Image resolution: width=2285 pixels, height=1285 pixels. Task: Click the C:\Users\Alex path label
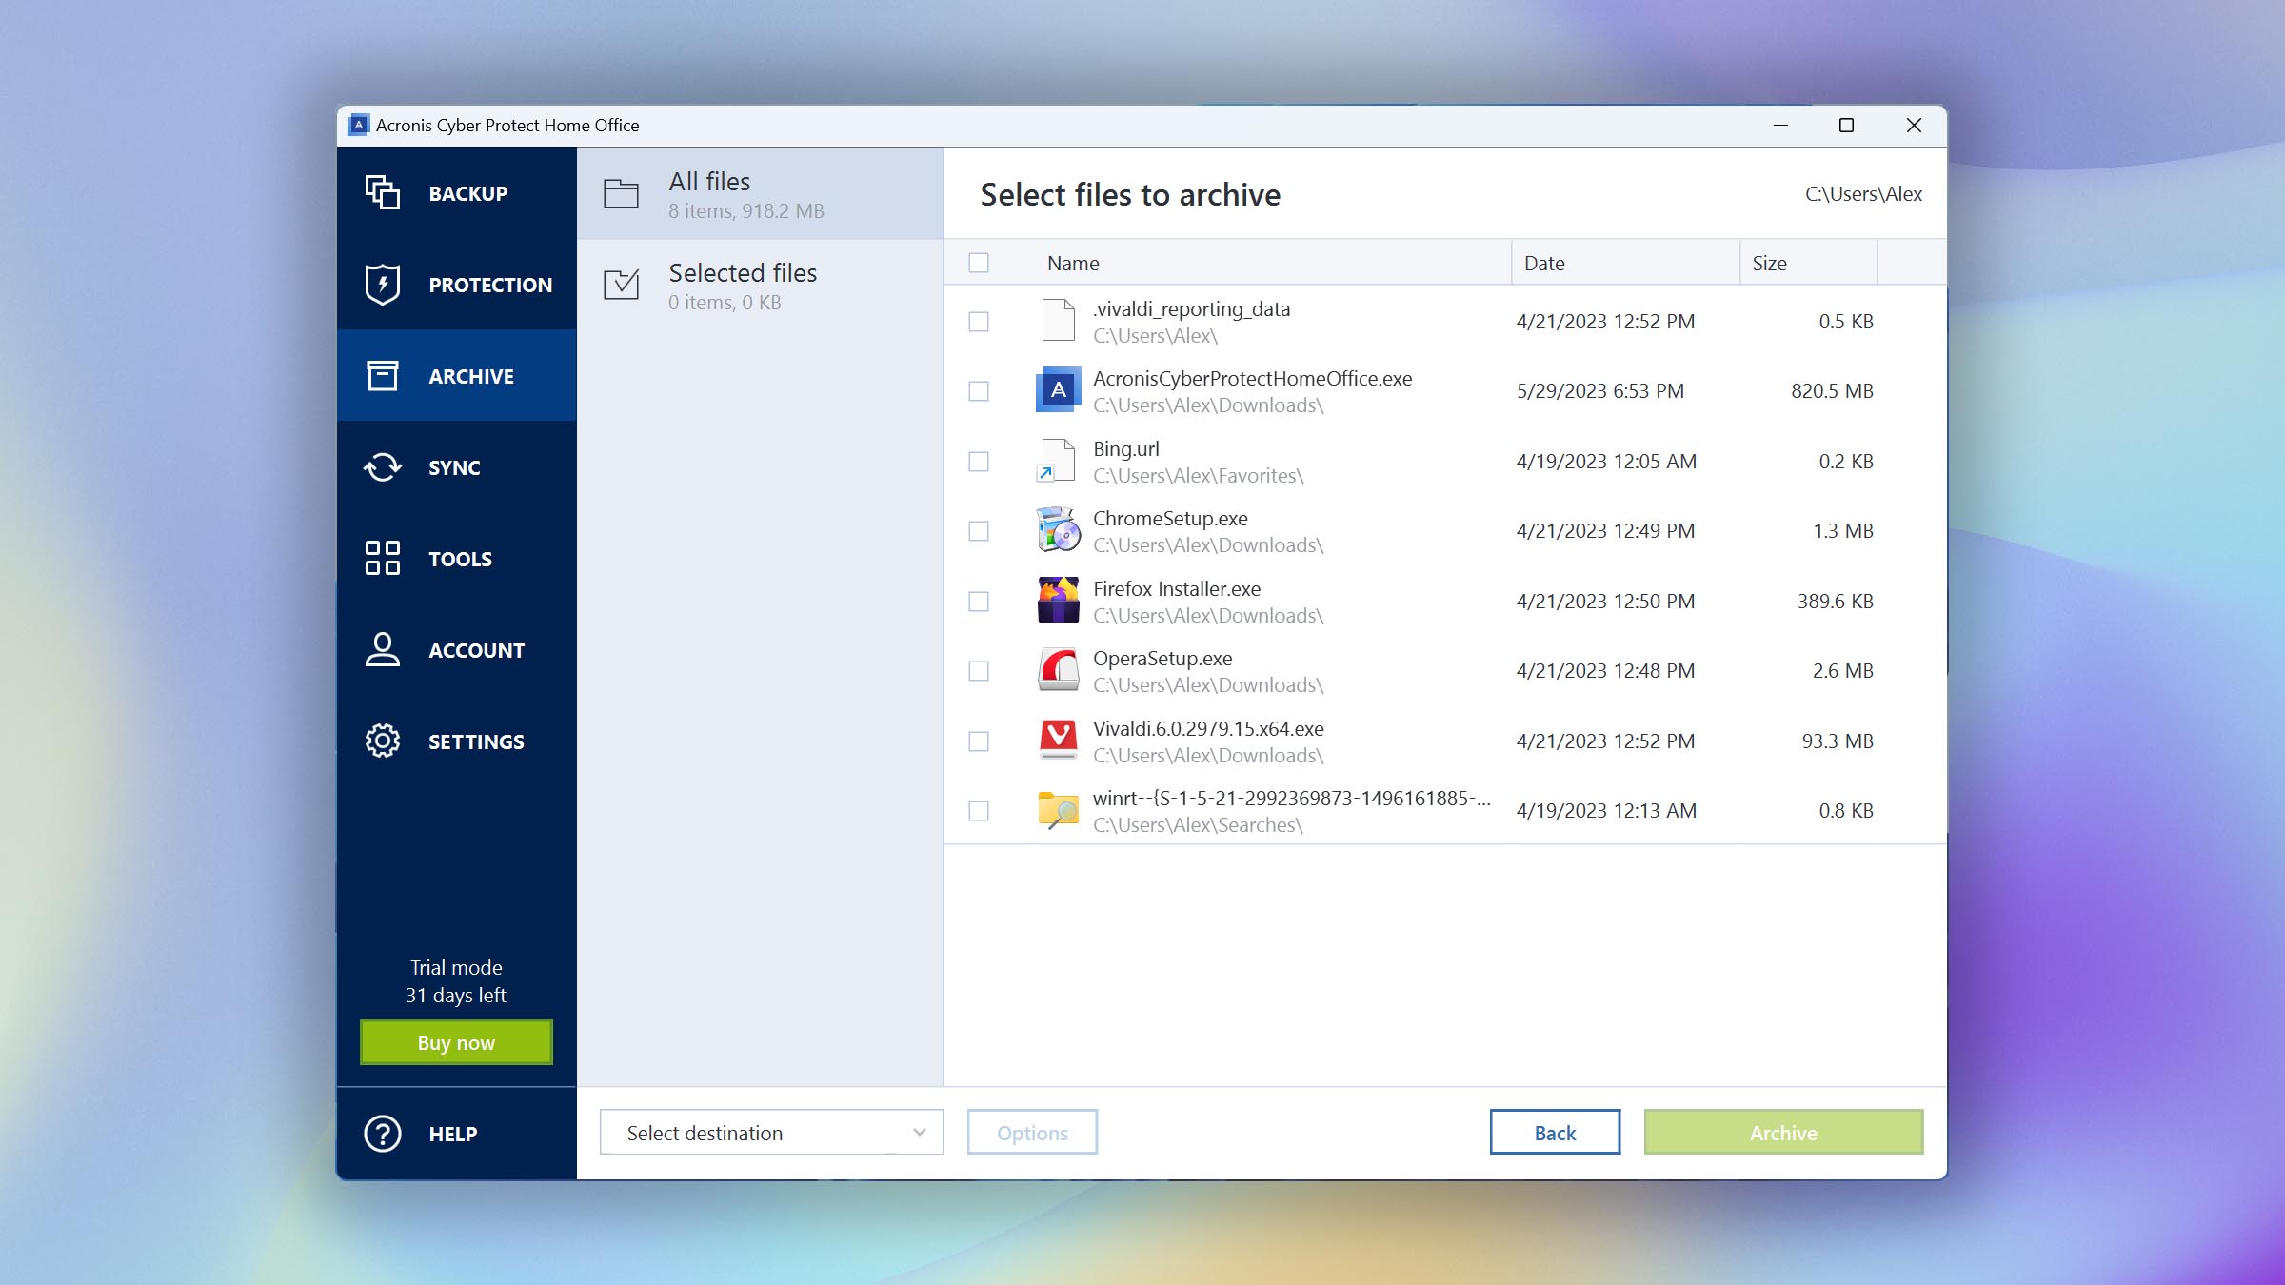pos(1863,193)
